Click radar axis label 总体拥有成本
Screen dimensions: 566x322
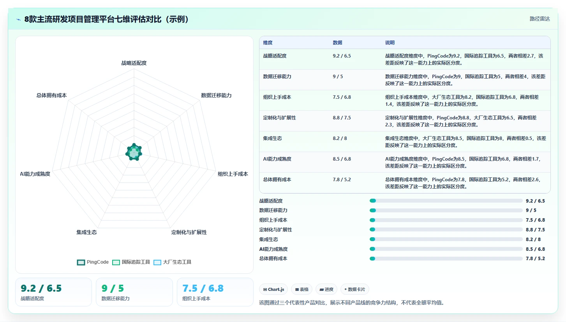click(x=51, y=95)
